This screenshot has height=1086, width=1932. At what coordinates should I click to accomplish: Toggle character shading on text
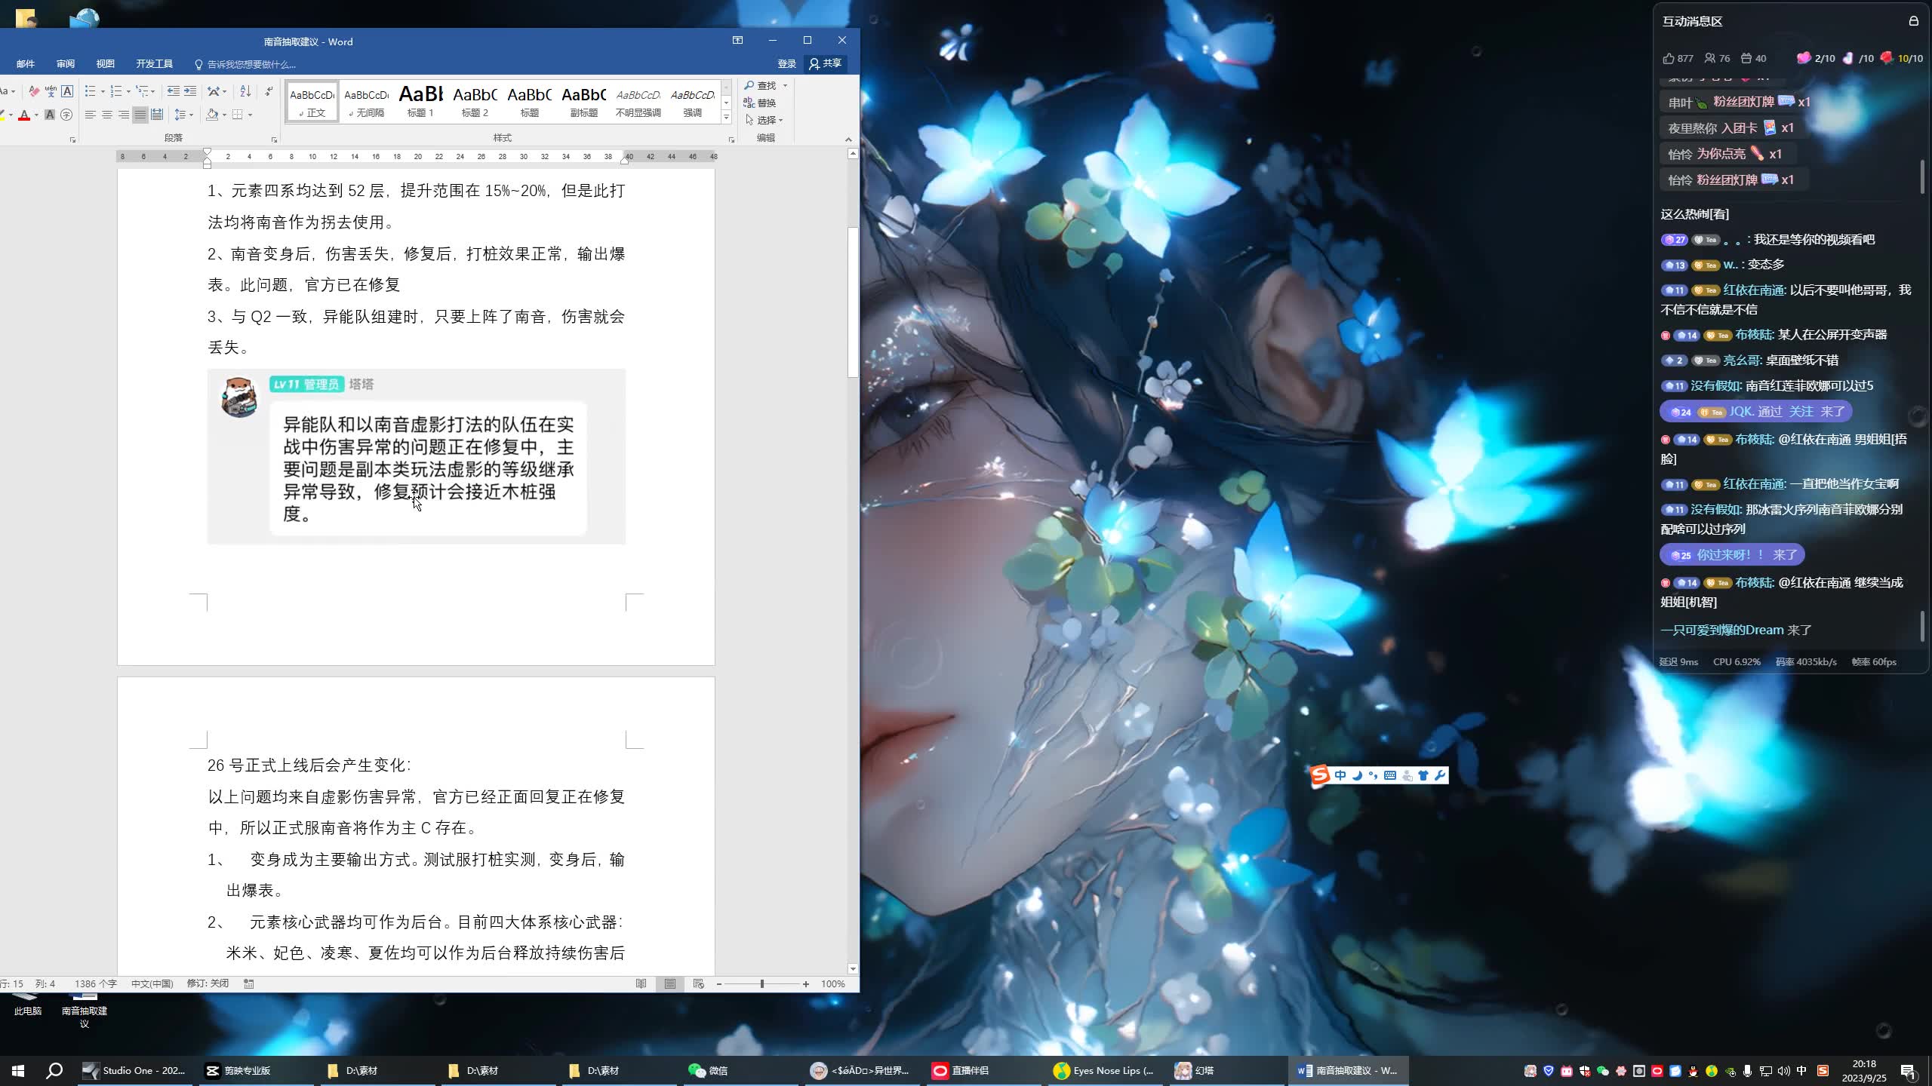point(50,115)
